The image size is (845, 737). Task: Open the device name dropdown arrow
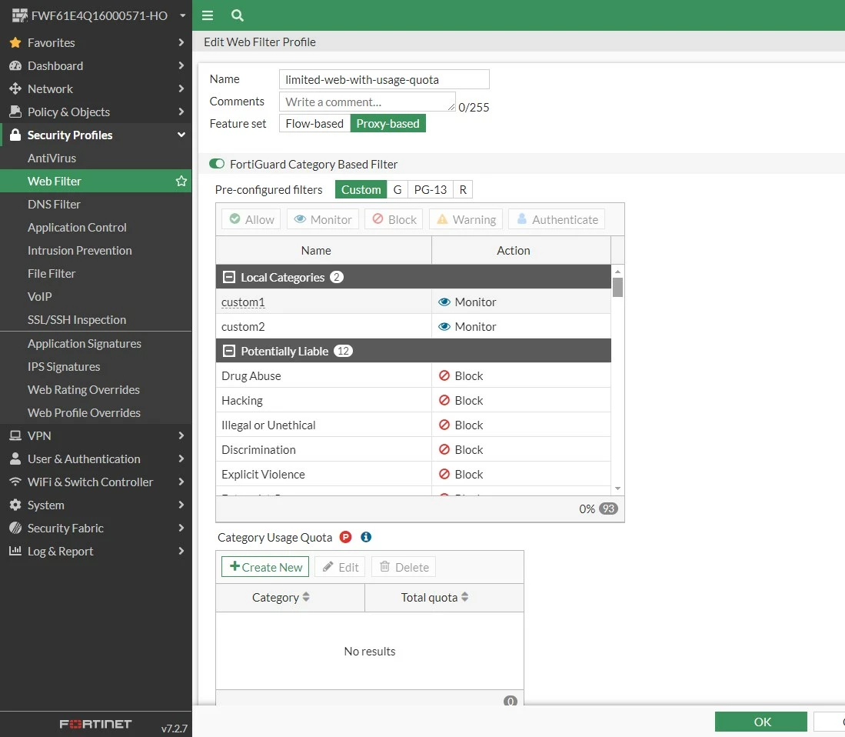tap(183, 15)
